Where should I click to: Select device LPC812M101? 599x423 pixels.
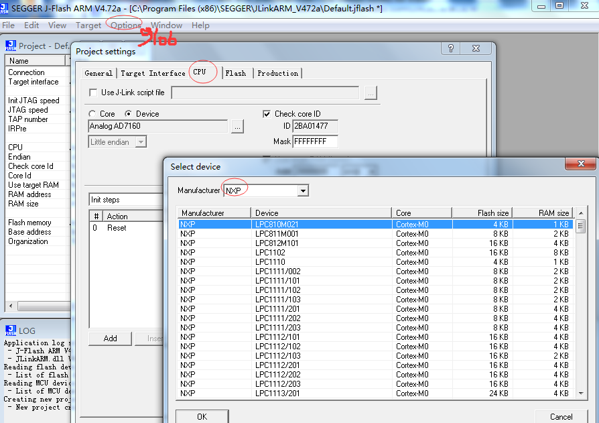[375, 243]
